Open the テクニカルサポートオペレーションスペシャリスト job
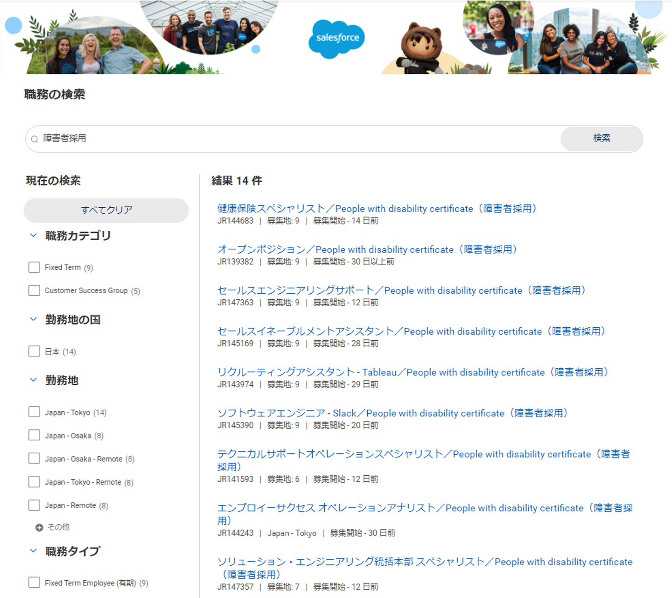 click(424, 460)
